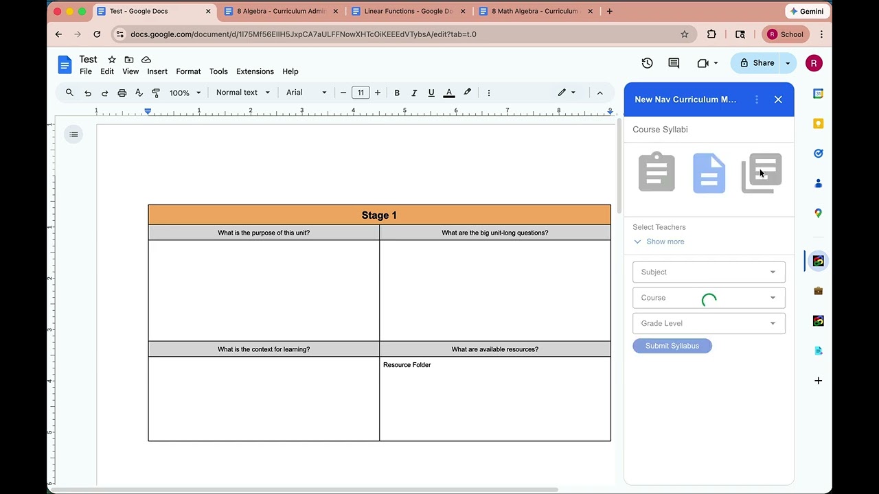
Task: Redo the last action
Action: [x=104, y=93]
